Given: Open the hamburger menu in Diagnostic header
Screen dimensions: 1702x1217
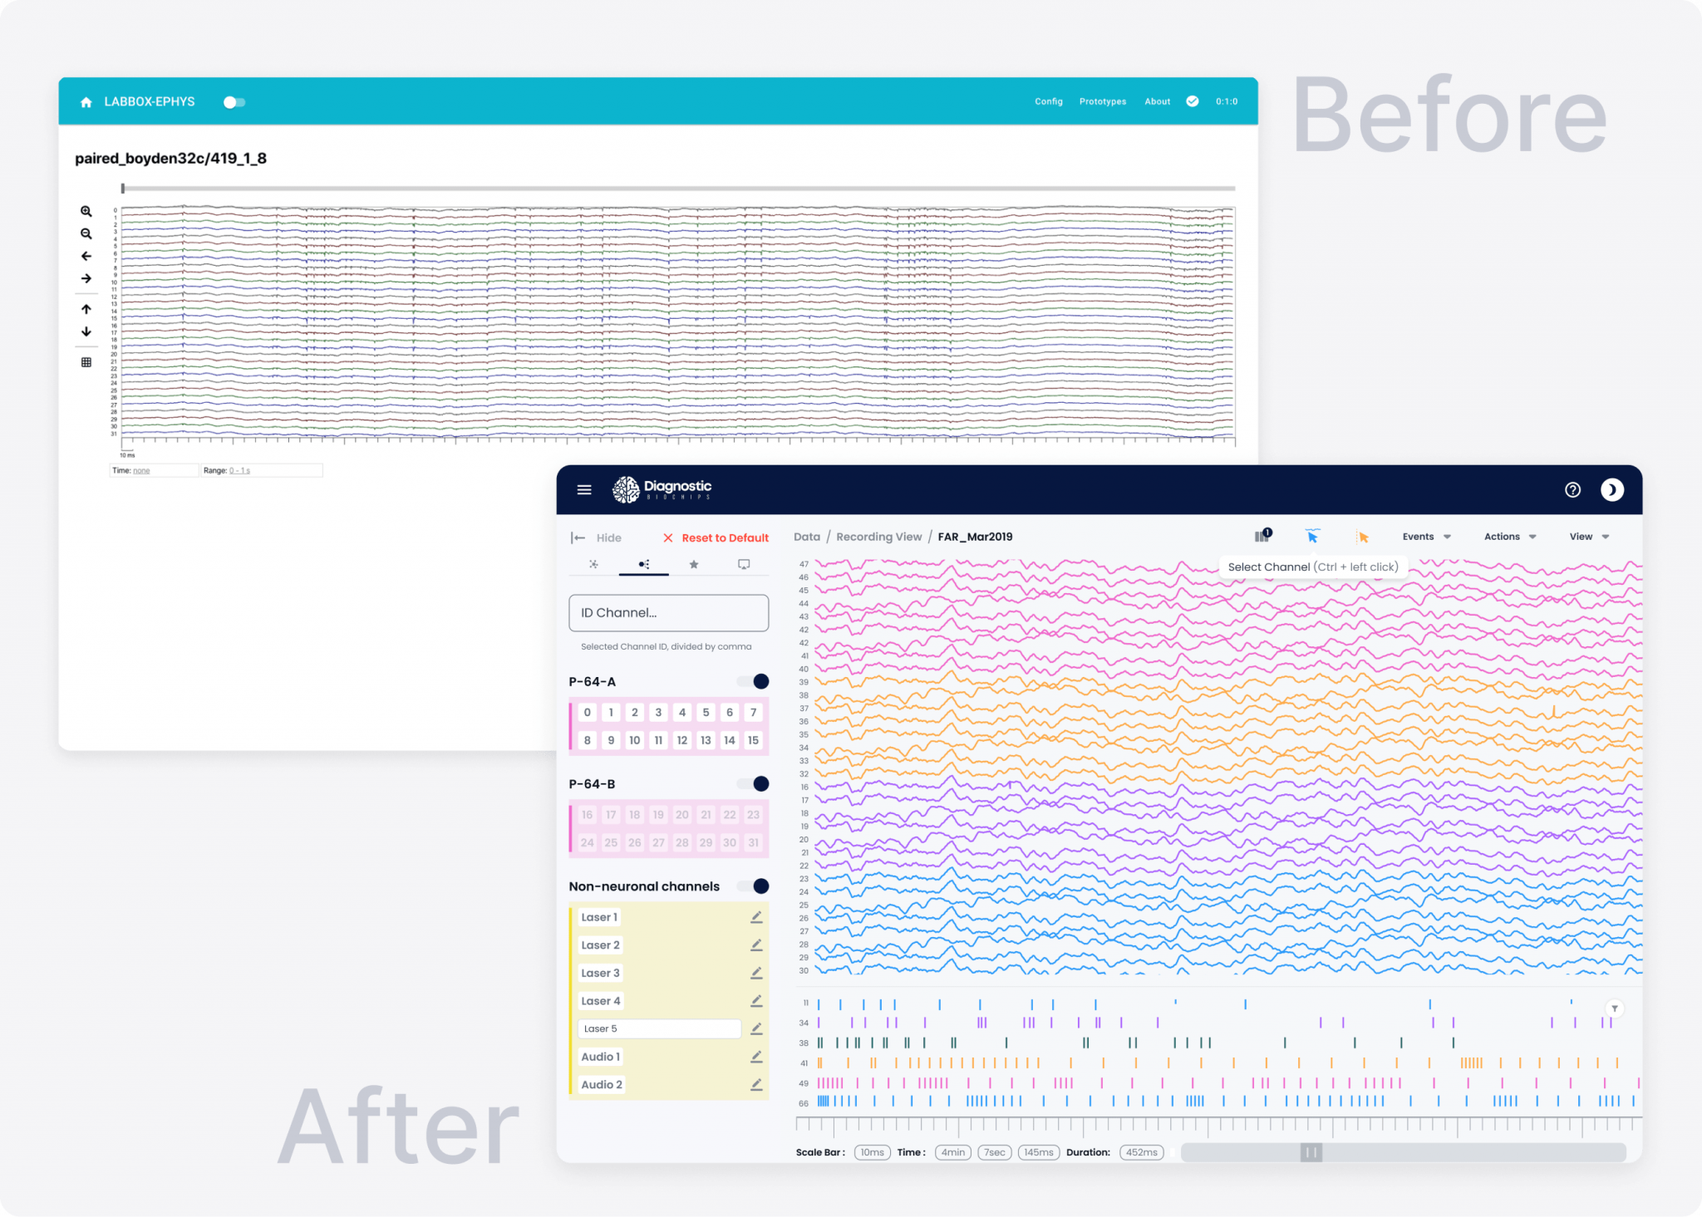Looking at the screenshot, I should coord(584,490).
